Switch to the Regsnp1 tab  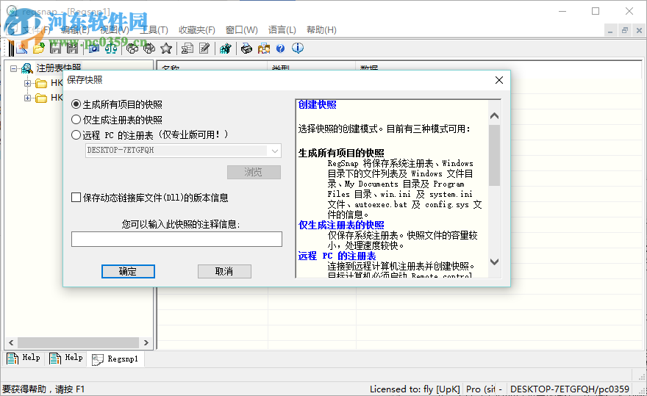click(x=115, y=359)
